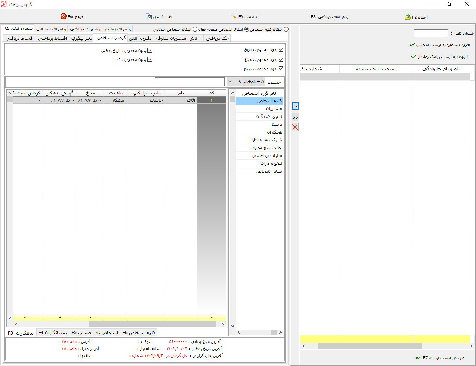Viewport: 476px width, 366px height.
Task: Click the گردش بدهکار column header
Action: click(x=60, y=93)
